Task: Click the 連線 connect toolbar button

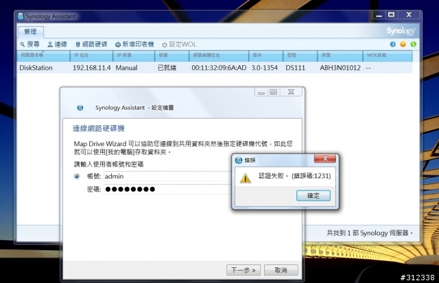Action: click(57, 44)
